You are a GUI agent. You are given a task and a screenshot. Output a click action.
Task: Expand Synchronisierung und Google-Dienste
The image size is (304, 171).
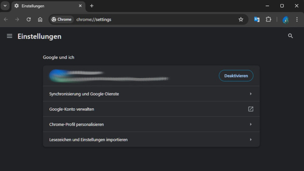click(151, 94)
